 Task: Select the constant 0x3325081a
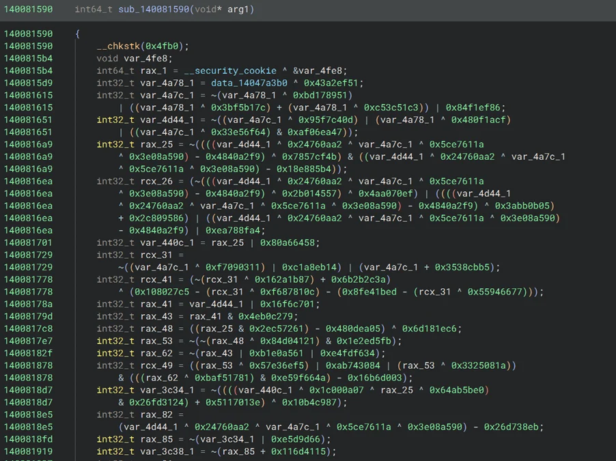[x=478, y=365]
